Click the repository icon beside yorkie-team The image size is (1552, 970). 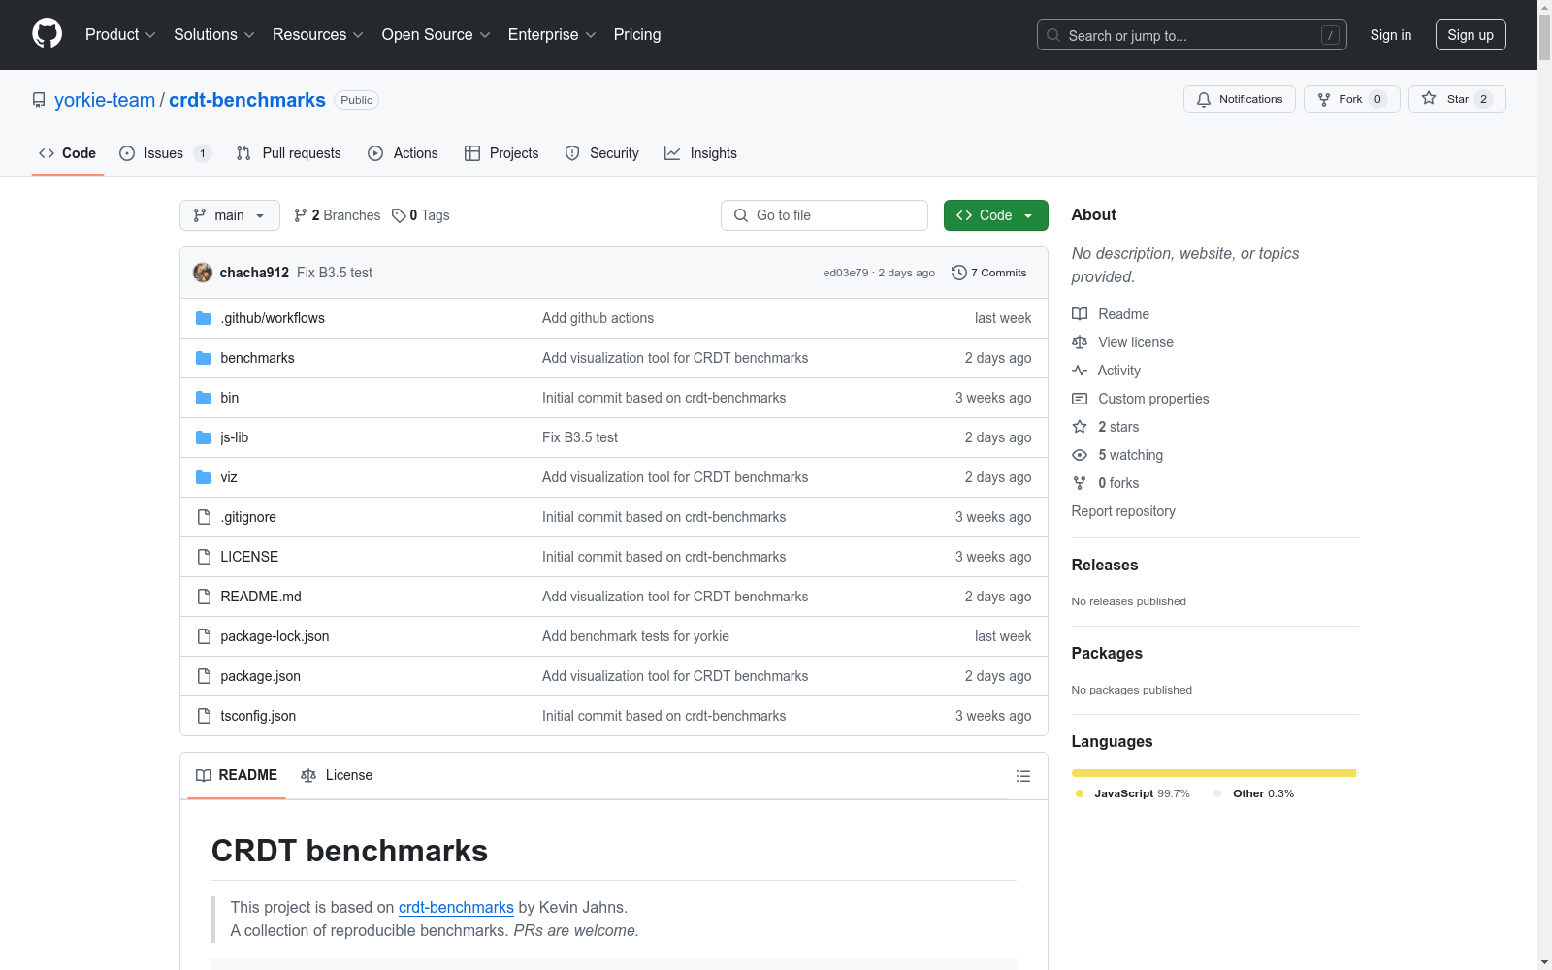tap(39, 100)
